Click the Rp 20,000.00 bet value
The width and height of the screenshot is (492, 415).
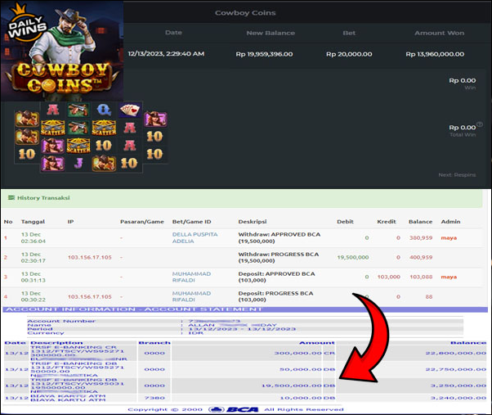tap(349, 54)
